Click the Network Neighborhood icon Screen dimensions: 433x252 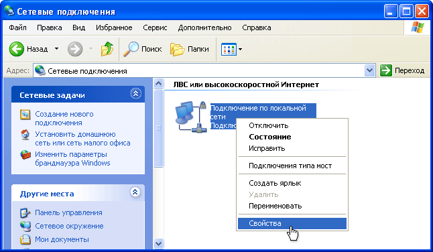[x=25, y=226]
